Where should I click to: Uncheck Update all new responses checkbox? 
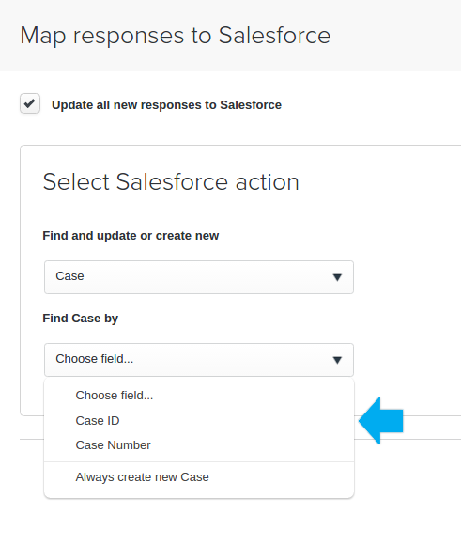[30, 103]
